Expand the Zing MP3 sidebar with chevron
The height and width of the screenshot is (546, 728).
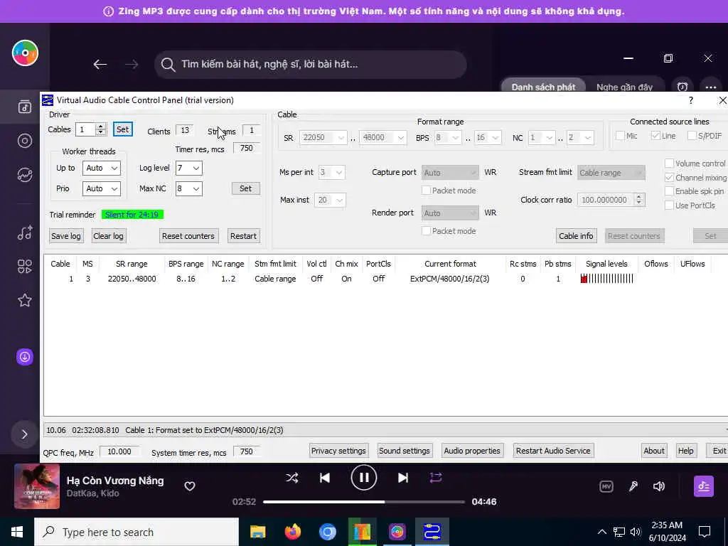point(25,434)
